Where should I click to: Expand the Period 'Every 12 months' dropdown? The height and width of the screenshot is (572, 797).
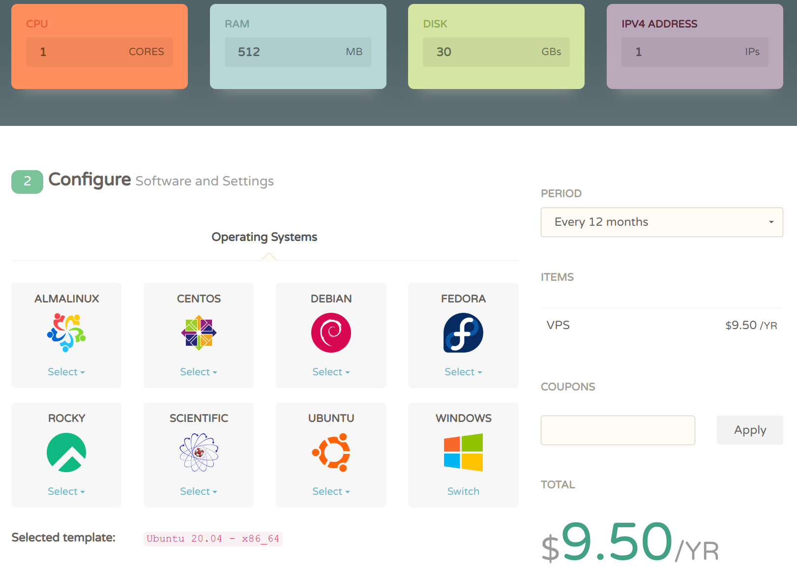pyautogui.click(x=662, y=222)
